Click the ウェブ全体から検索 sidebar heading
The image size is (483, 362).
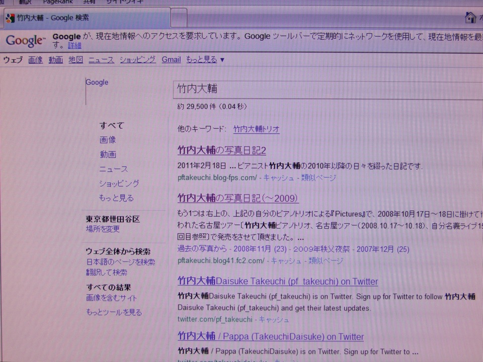click(x=118, y=251)
